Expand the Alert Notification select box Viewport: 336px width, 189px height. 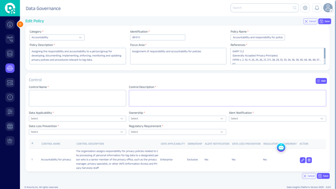277,118
